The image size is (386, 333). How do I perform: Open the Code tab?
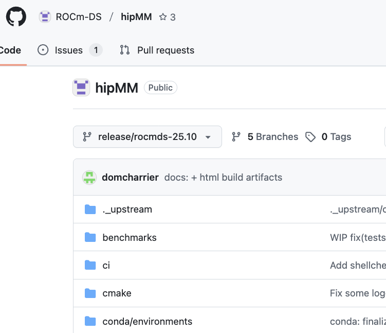[11, 50]
